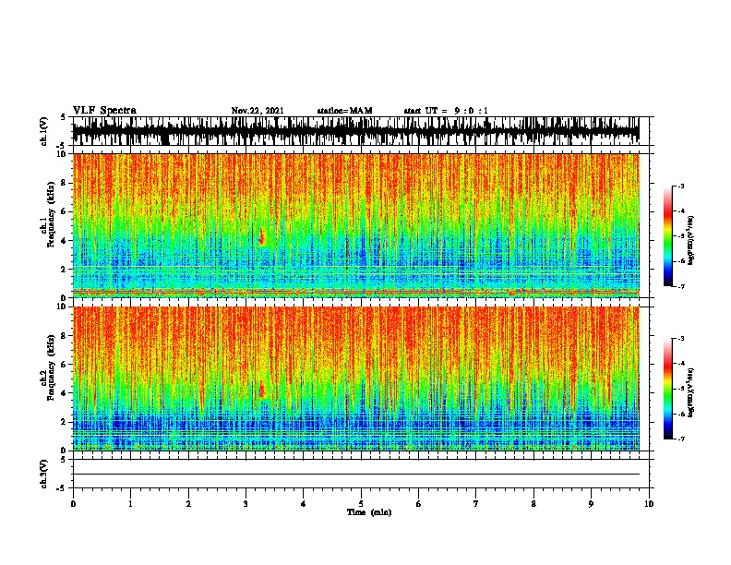Click the "6" kHz tick on ch.1 axis

coord(65,211)
